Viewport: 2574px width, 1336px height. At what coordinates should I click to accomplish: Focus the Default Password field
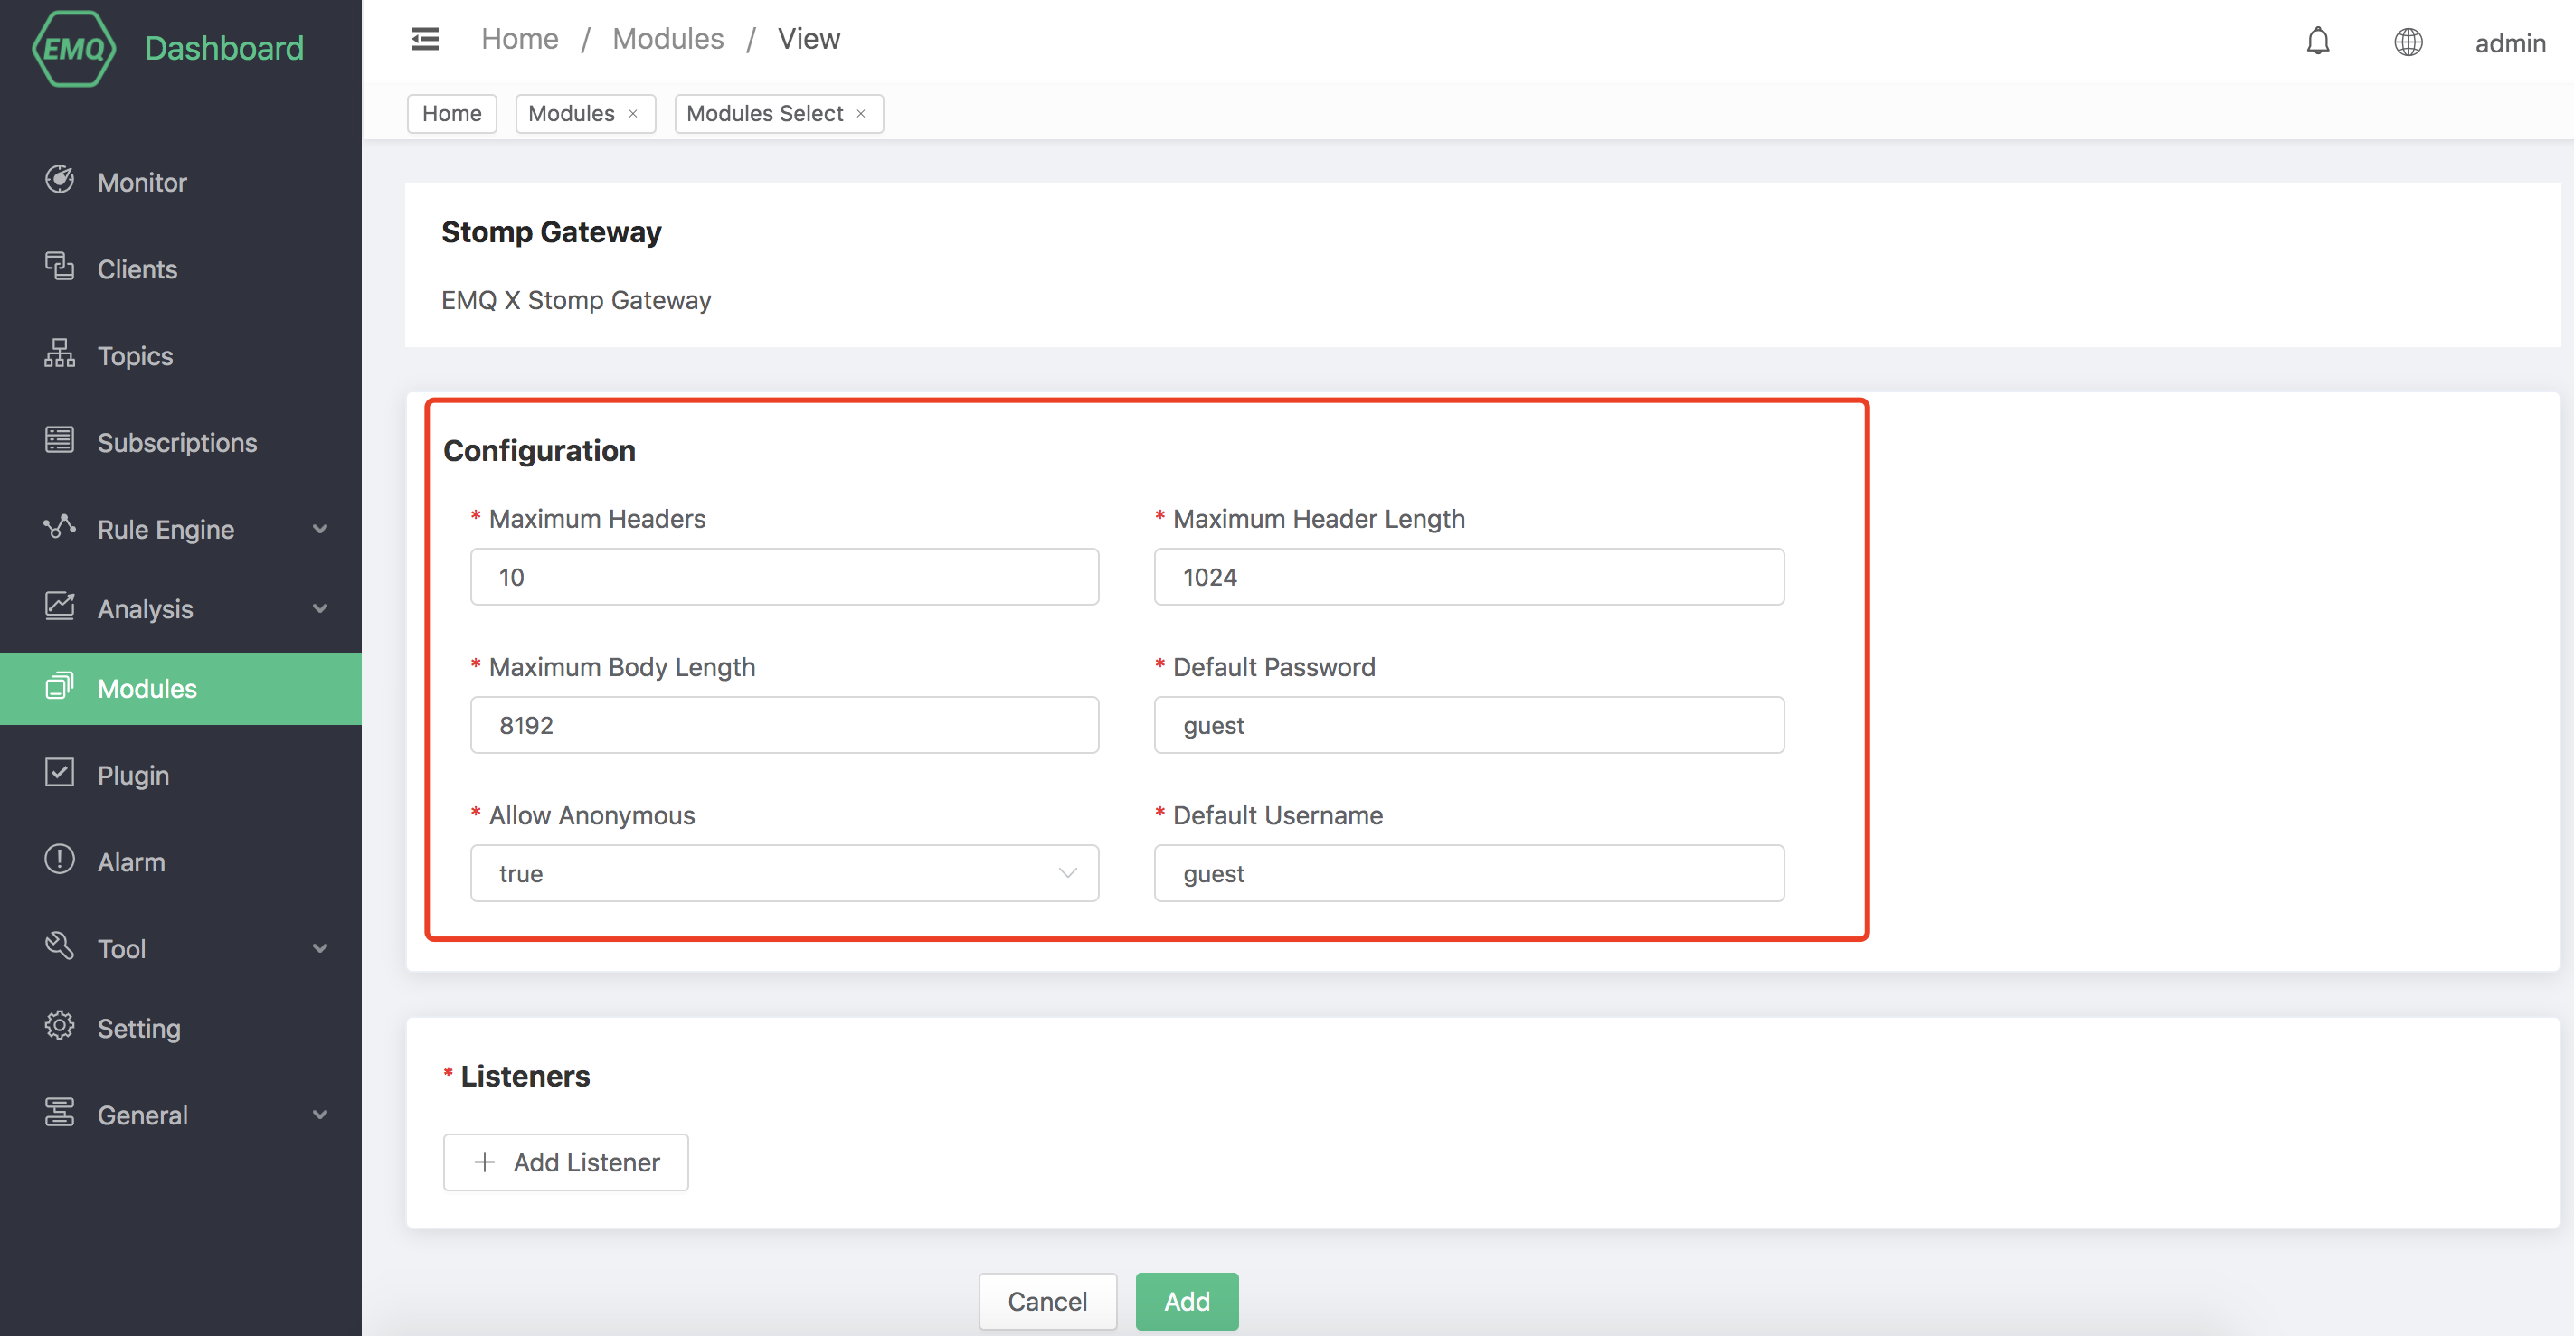point(1469,725)
